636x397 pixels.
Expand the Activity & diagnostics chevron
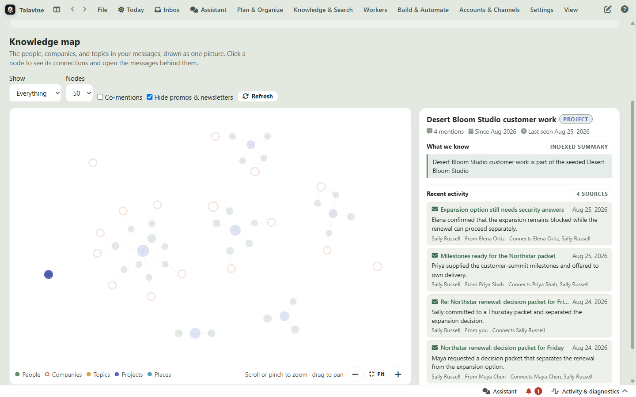[x=625, y=391]
